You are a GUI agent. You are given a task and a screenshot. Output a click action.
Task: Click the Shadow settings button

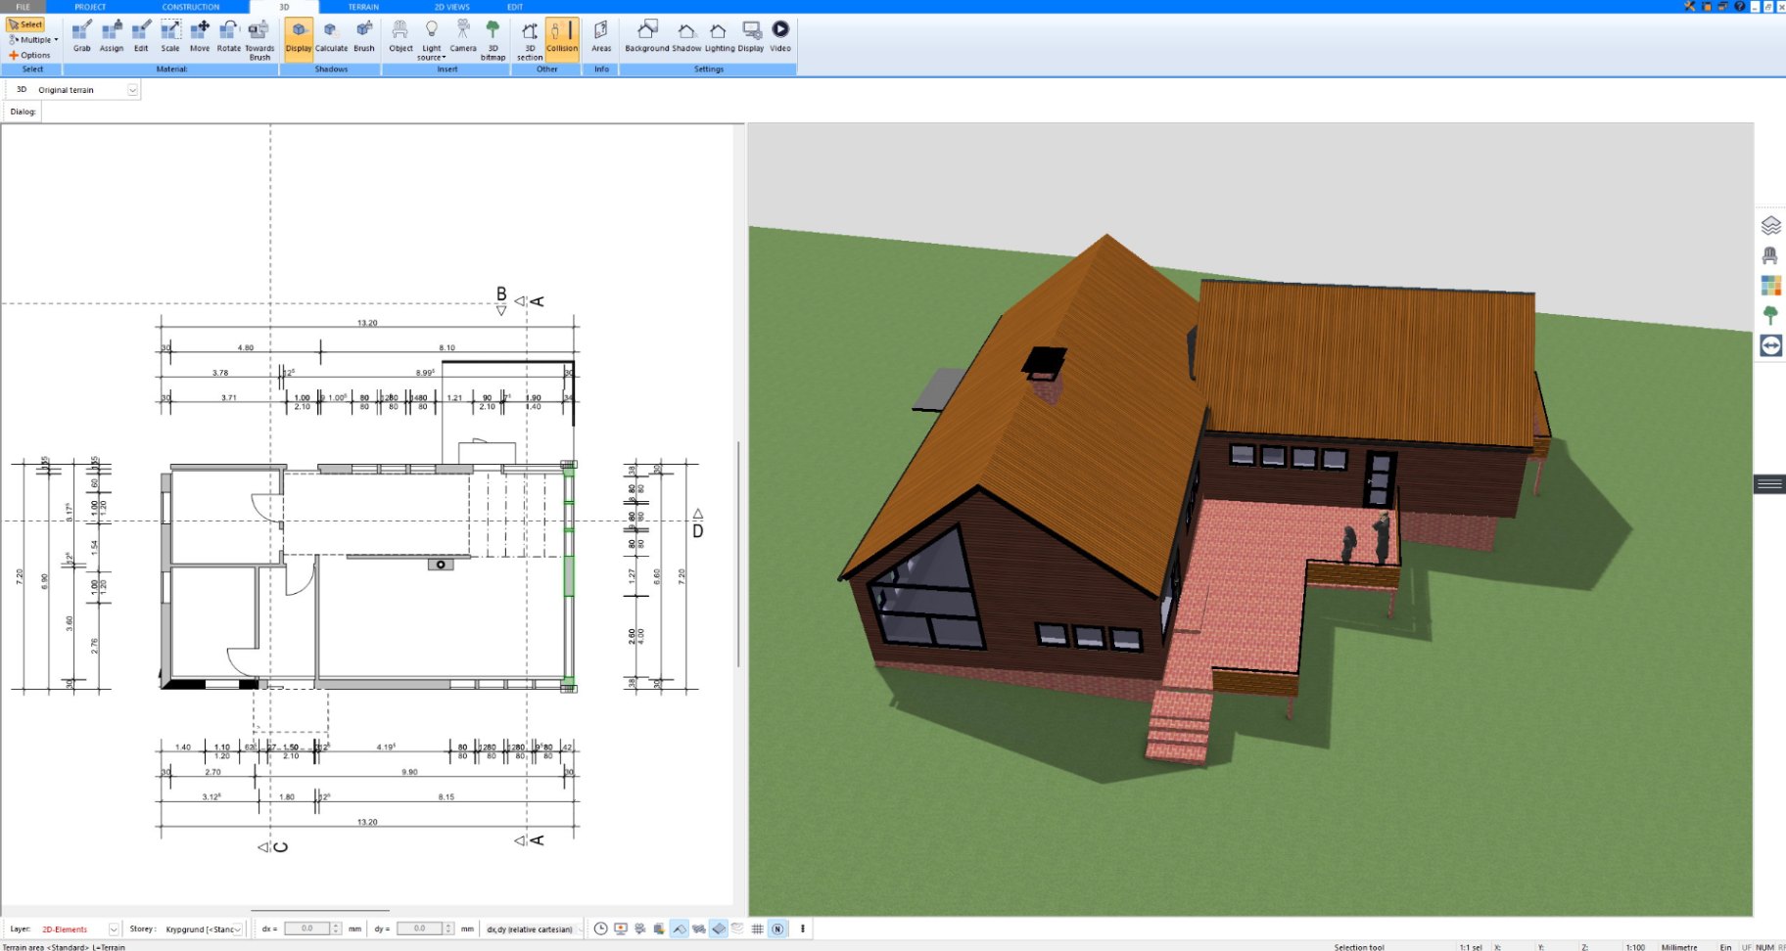click(x=686, y=36)
